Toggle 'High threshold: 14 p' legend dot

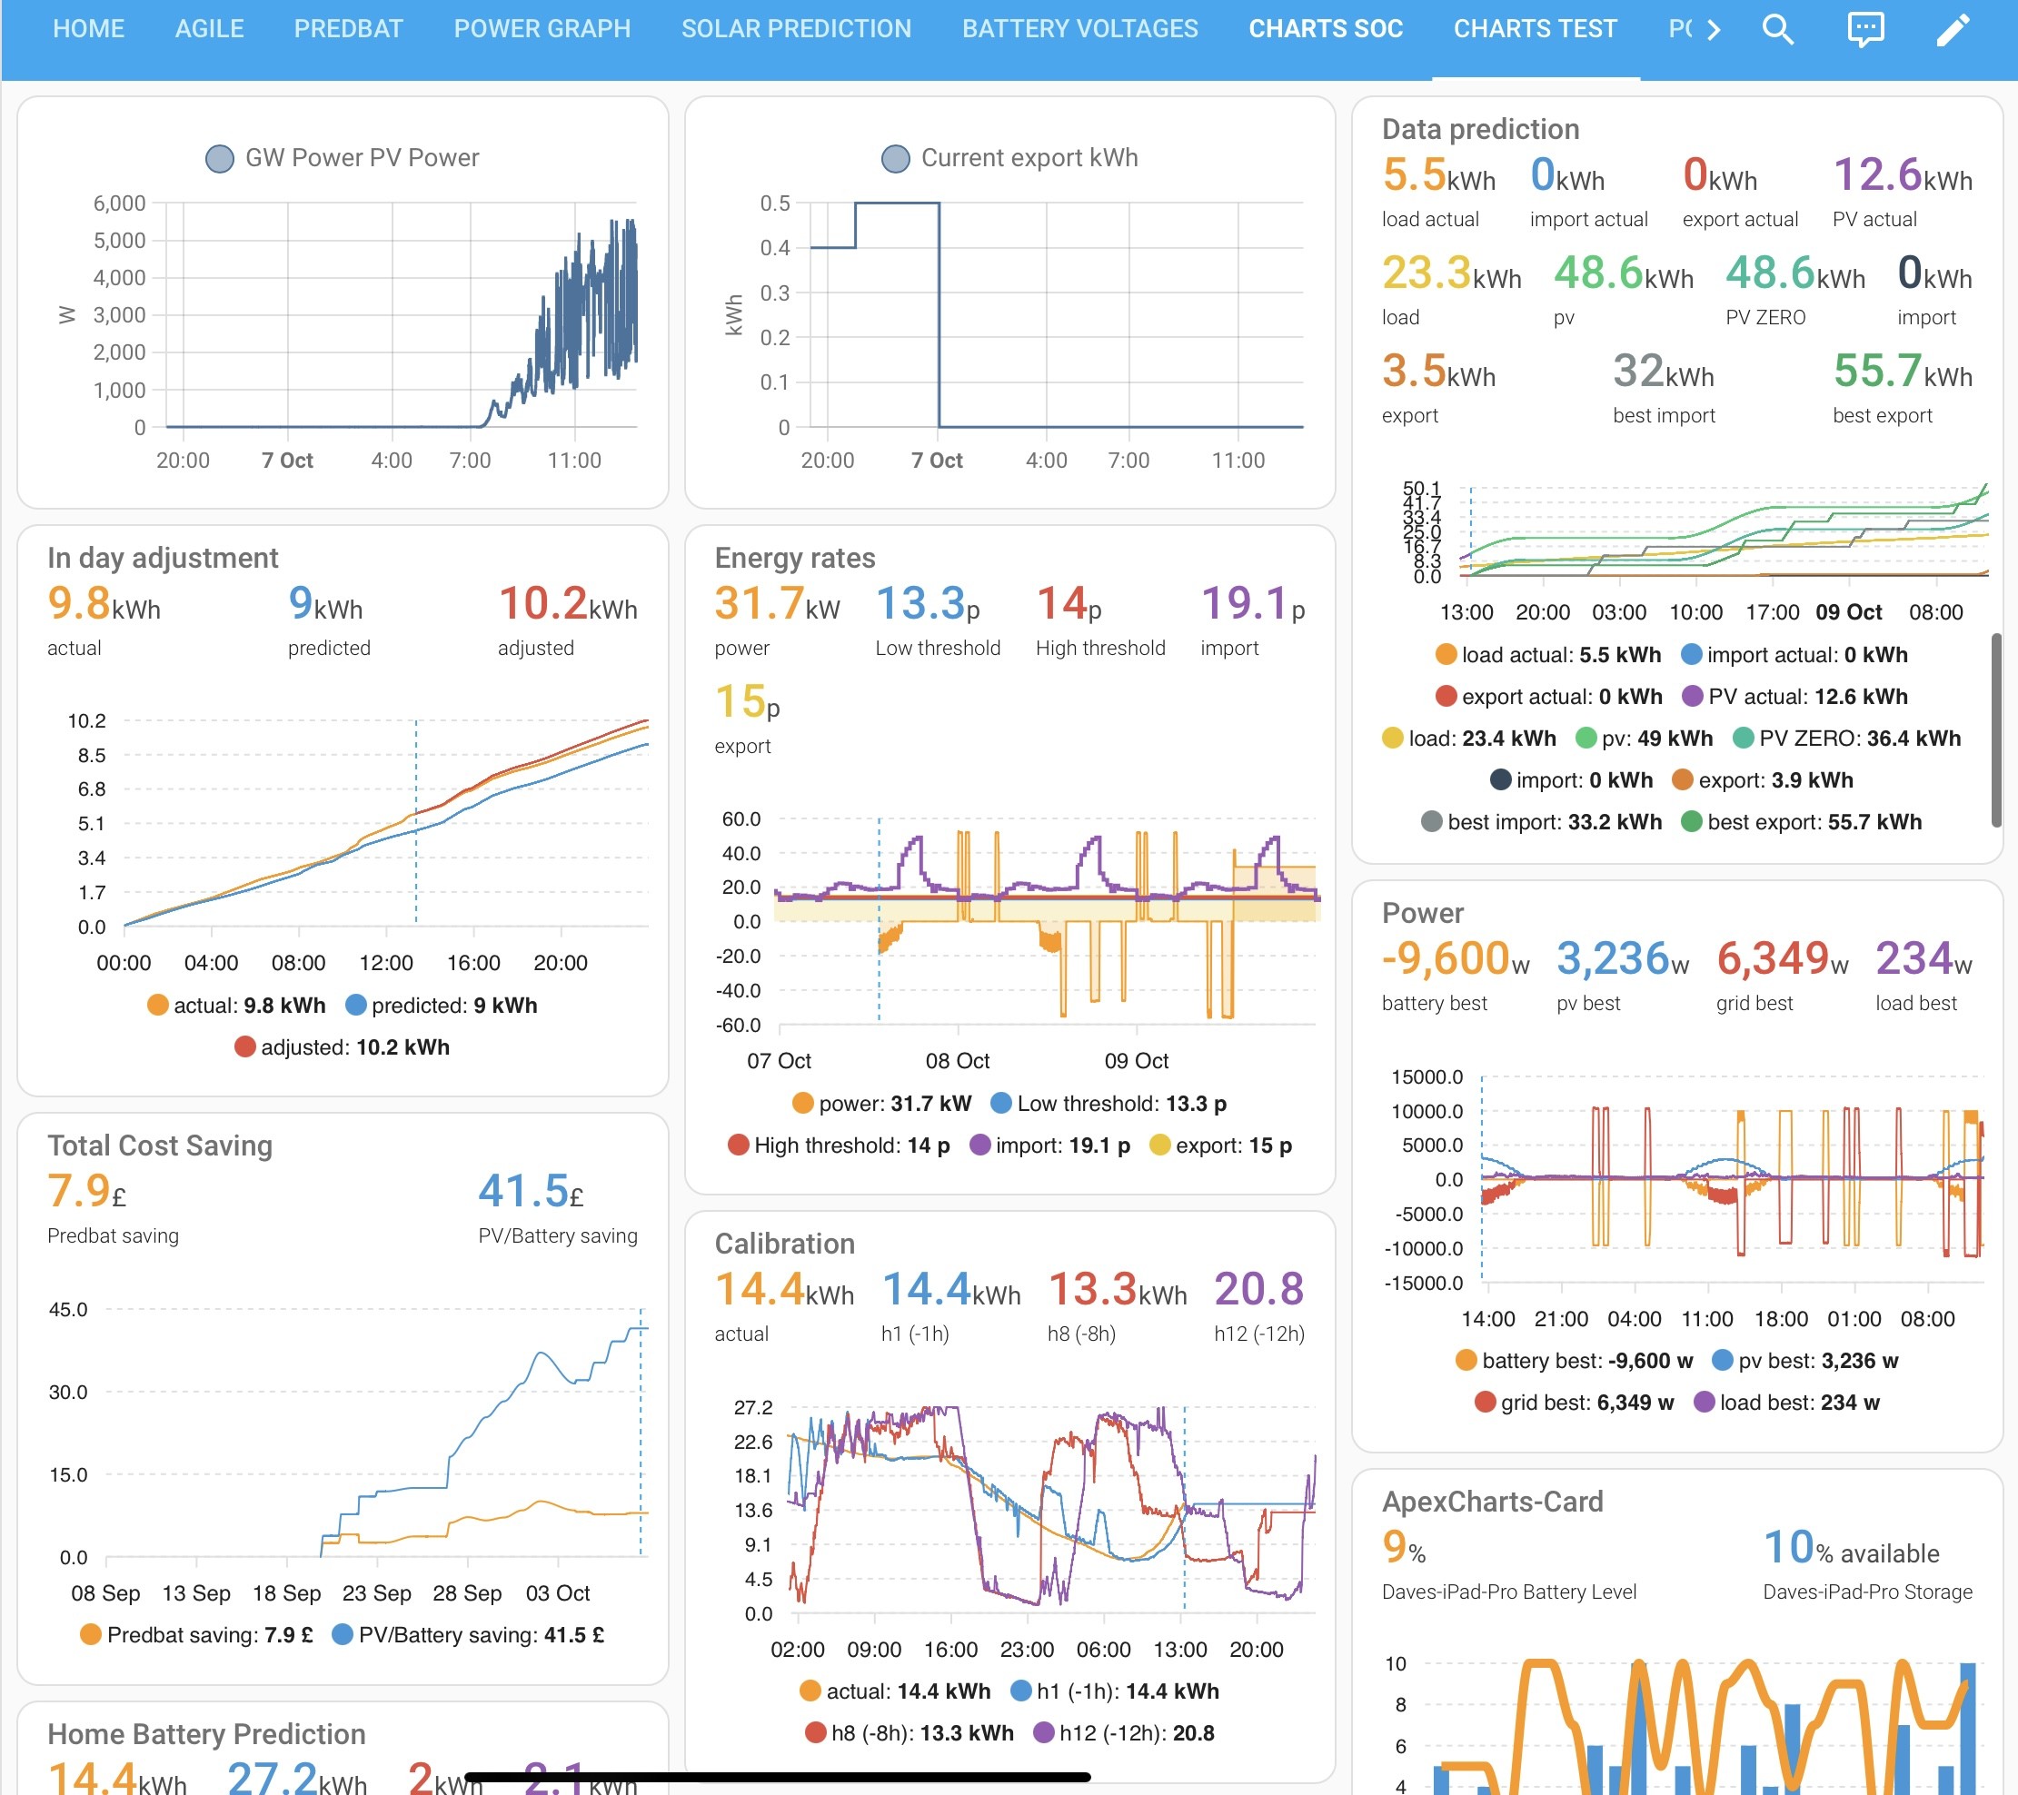(738, 1145)
